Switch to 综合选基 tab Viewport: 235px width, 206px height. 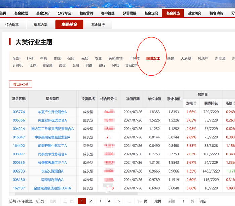[x=12, y=25]
